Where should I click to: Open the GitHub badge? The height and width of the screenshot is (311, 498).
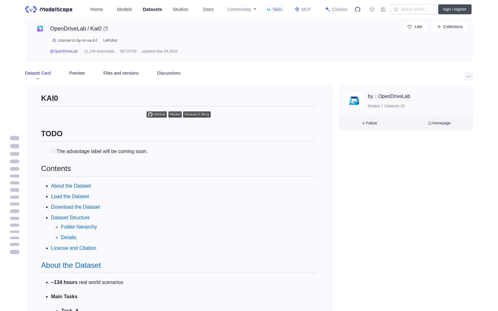coord(157,114)
